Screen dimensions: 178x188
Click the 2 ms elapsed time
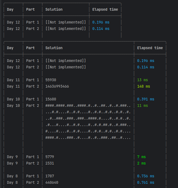[x=141, y=163]
